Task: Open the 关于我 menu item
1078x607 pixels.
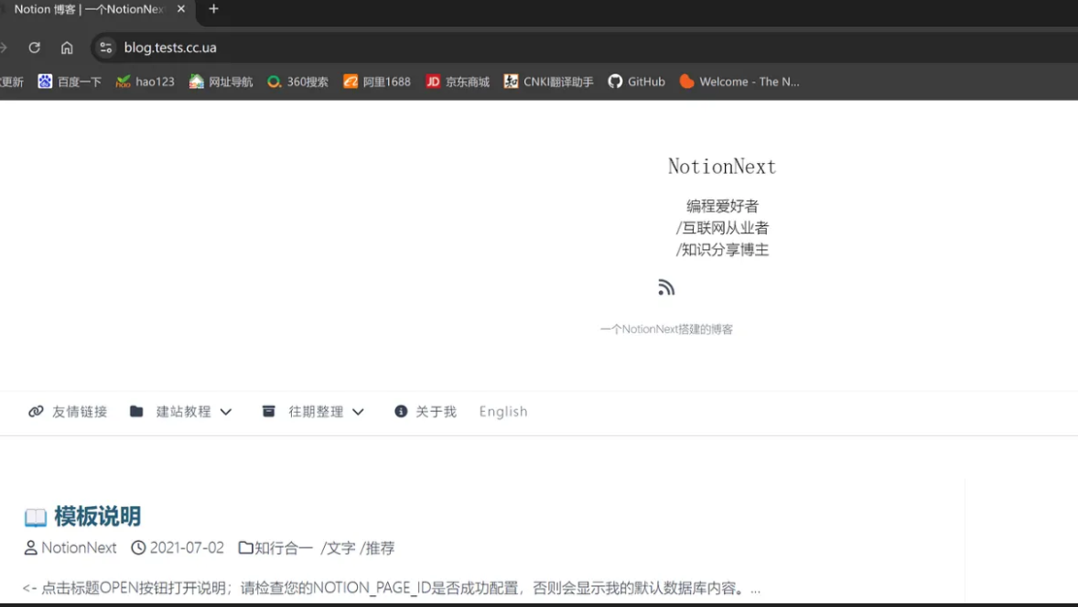Action: [426, 412]
